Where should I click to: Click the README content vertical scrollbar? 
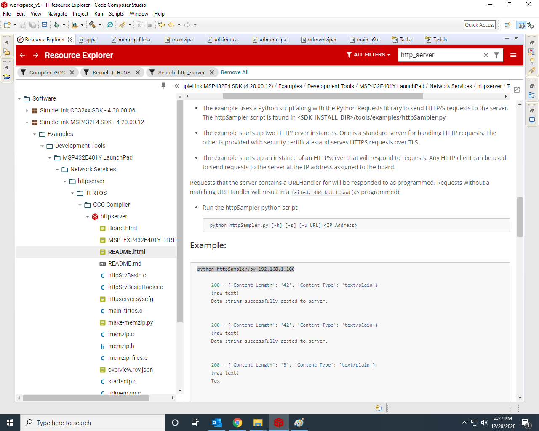(520, 217)
